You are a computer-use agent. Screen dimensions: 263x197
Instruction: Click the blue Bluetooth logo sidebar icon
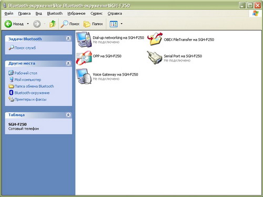pyautogui.click(x=11, y=92)
